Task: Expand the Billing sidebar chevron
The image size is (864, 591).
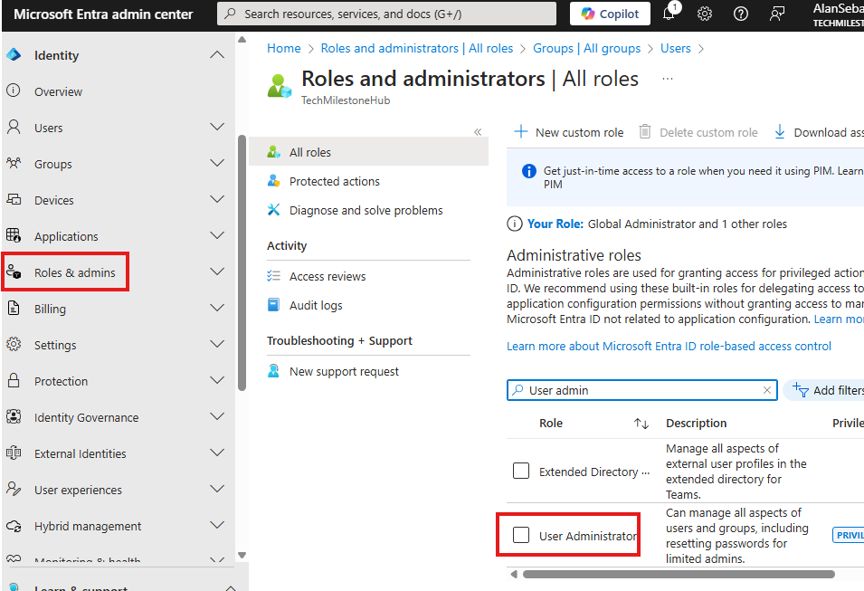Action: 218,308
